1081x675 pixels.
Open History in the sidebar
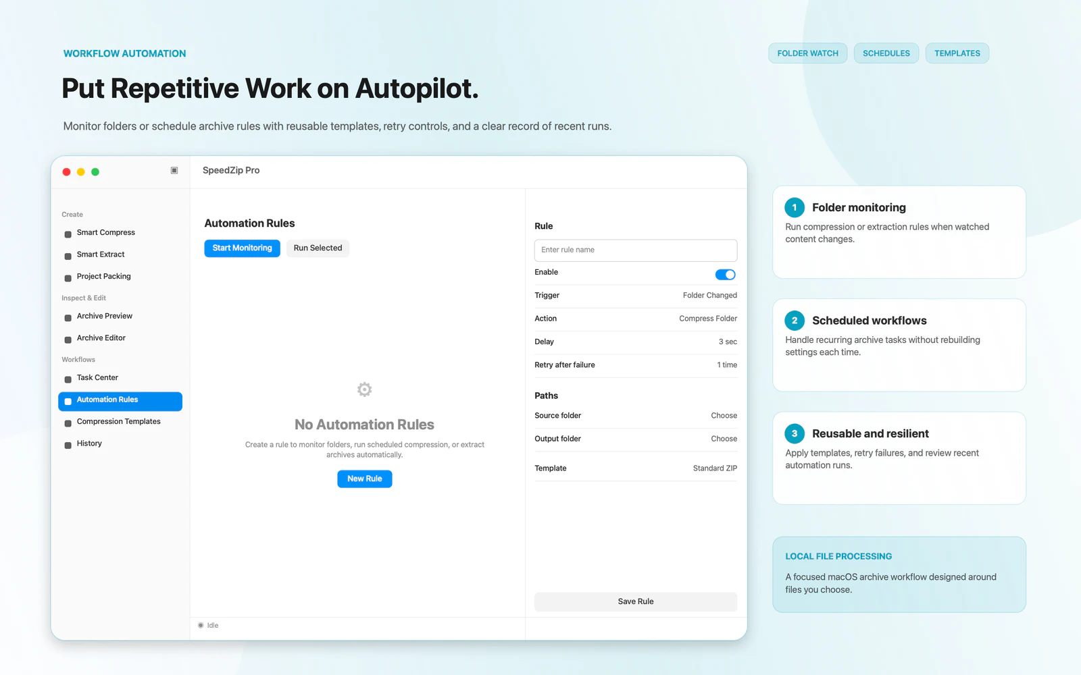(x=120, y=443)
